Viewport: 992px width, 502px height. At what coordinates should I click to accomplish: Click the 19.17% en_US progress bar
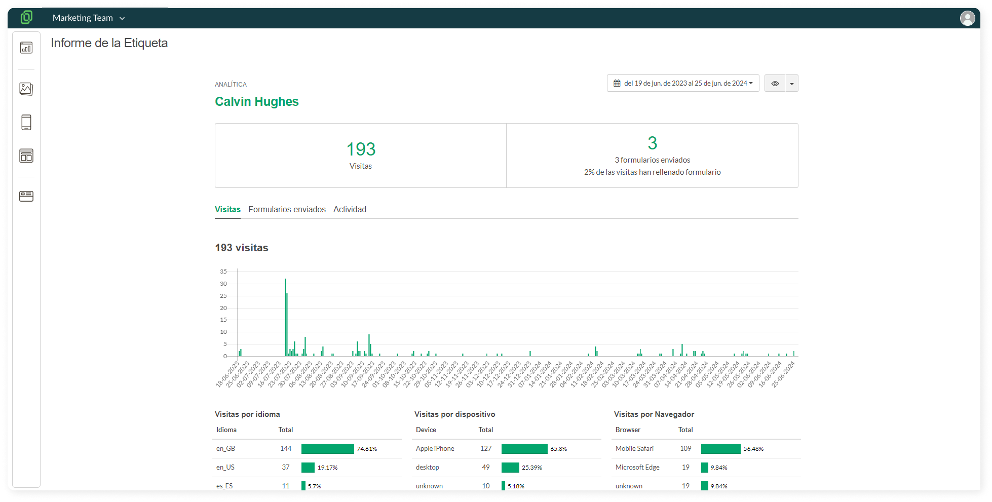tap(308, 468)
